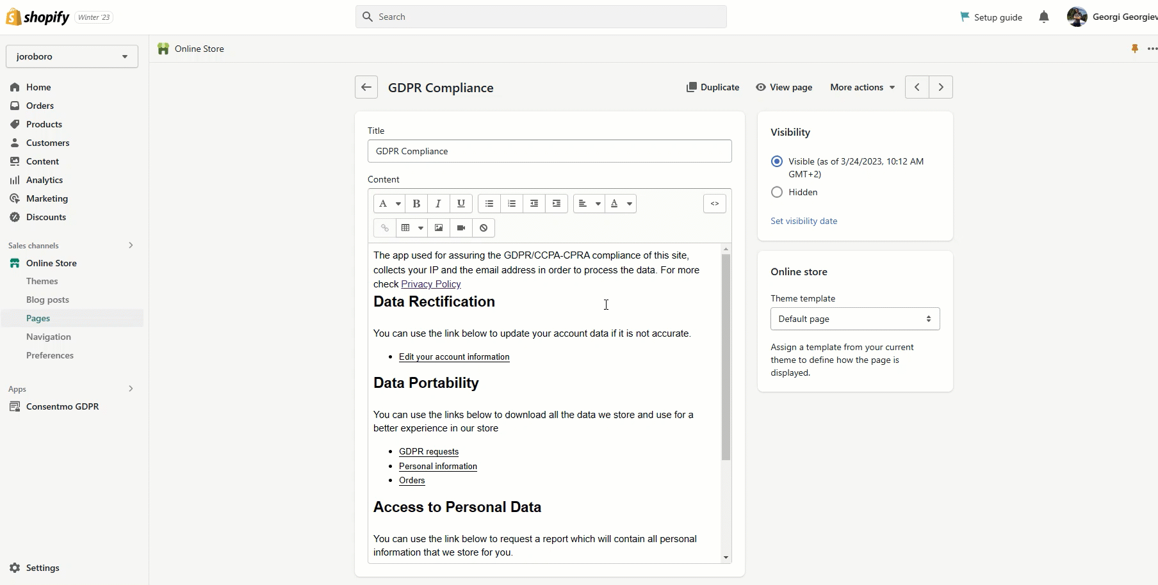Click the clear formatting icon
1158x585 pixels.
pyautogui.click(x=484, y=228)
